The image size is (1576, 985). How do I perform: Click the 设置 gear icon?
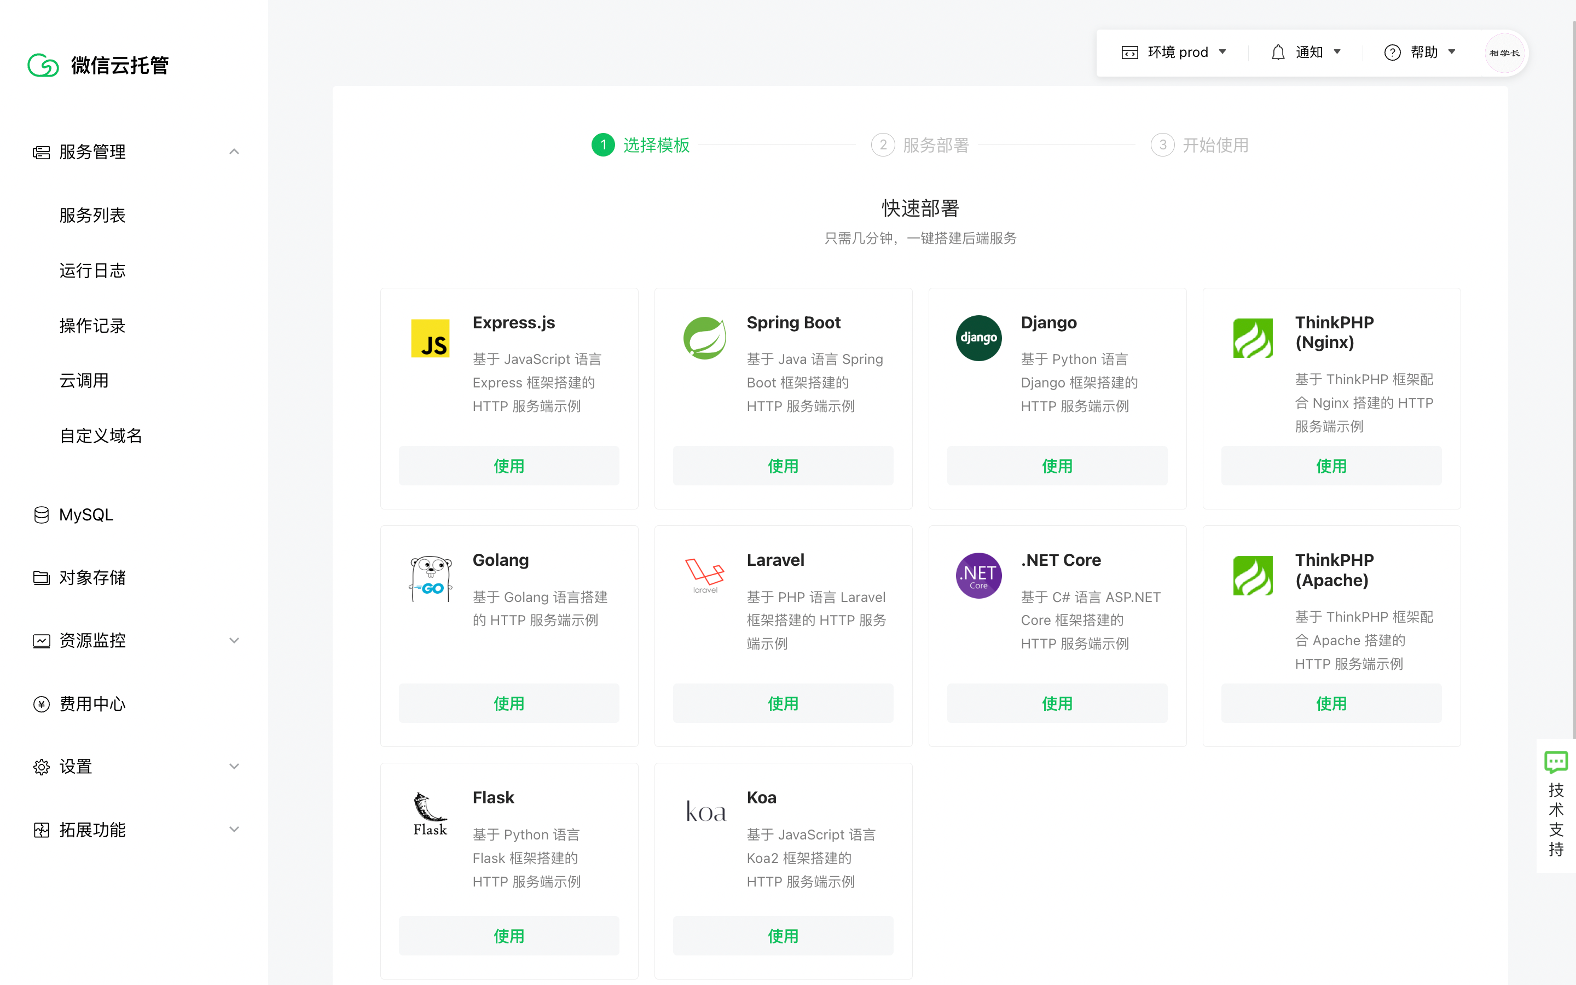click(x=41, y=767)
